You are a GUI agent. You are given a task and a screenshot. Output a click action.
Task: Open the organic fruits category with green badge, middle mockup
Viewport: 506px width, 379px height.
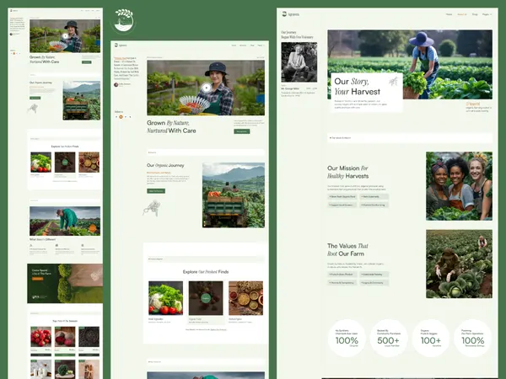(206, 298)
